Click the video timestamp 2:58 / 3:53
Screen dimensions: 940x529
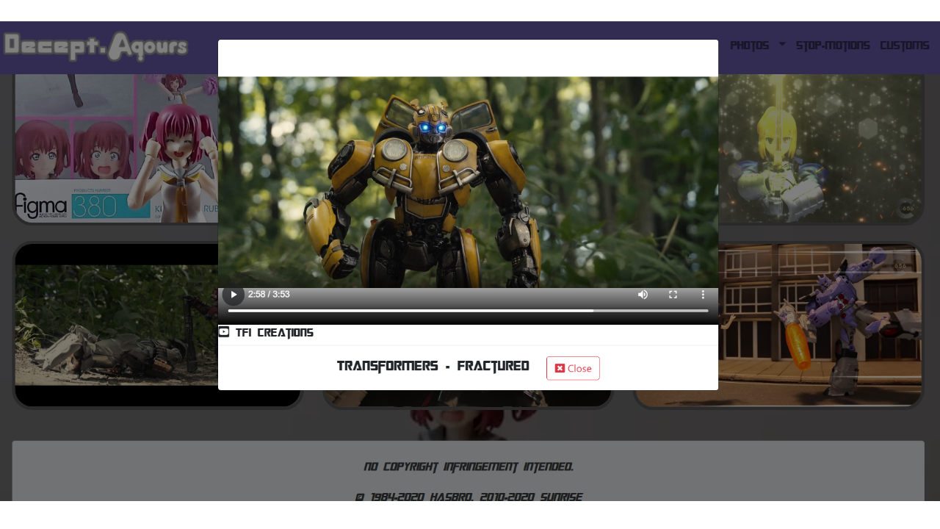(x=269, y=295)
